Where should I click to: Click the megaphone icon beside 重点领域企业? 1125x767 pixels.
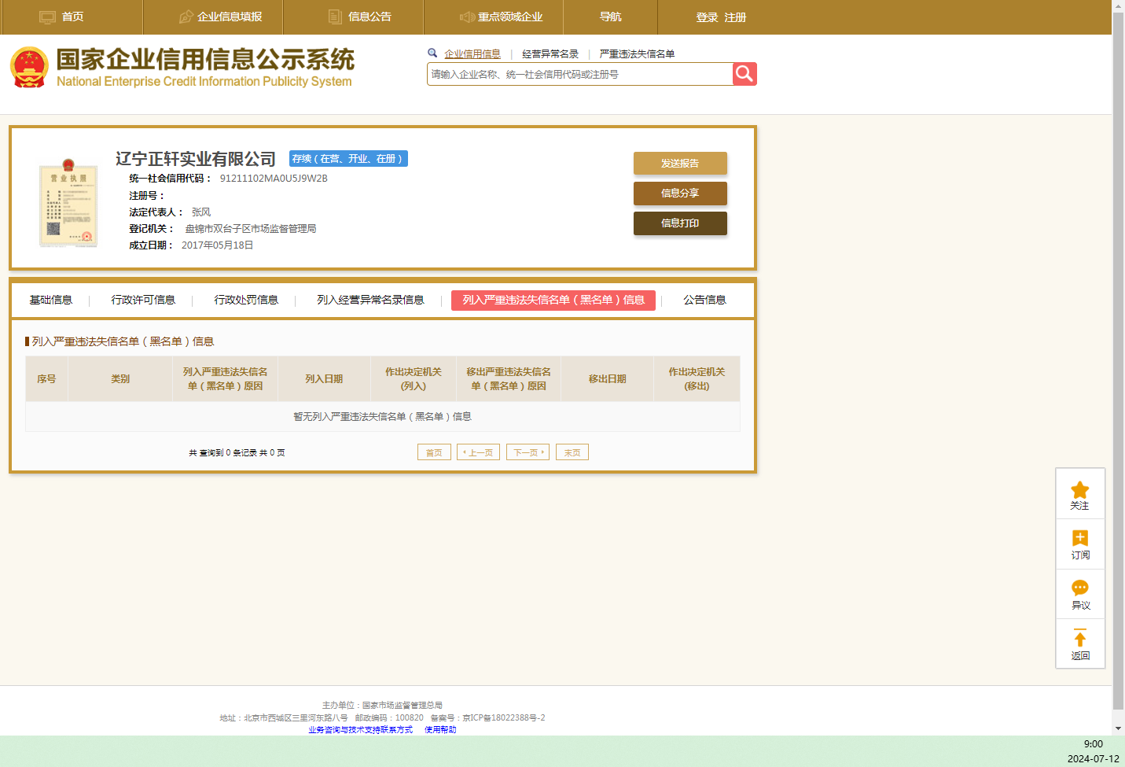(467, 17)
